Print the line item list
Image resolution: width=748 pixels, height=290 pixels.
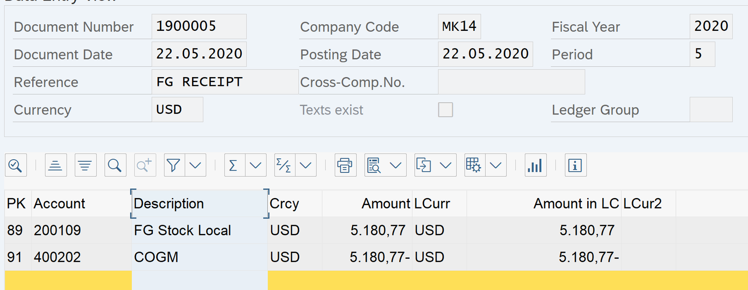click(x=345, y=165)
